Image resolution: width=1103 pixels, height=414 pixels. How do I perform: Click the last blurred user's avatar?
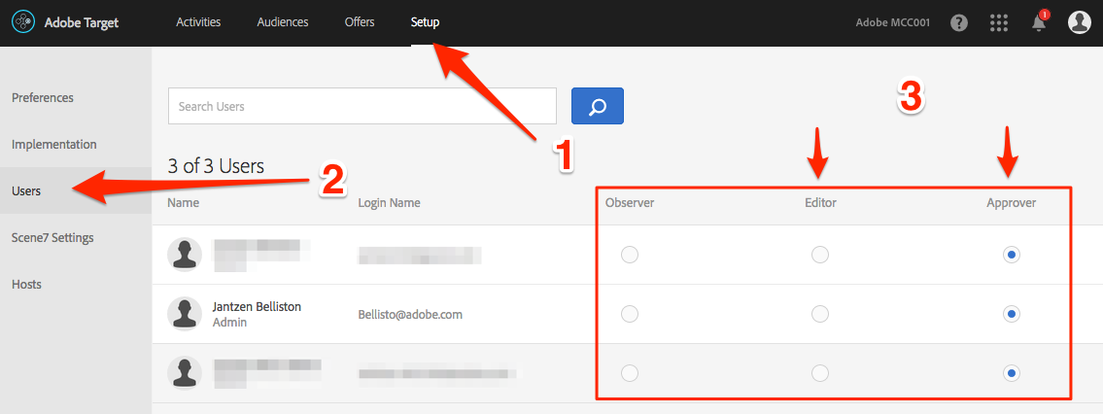pyautogui.click(x=185, y=372)
